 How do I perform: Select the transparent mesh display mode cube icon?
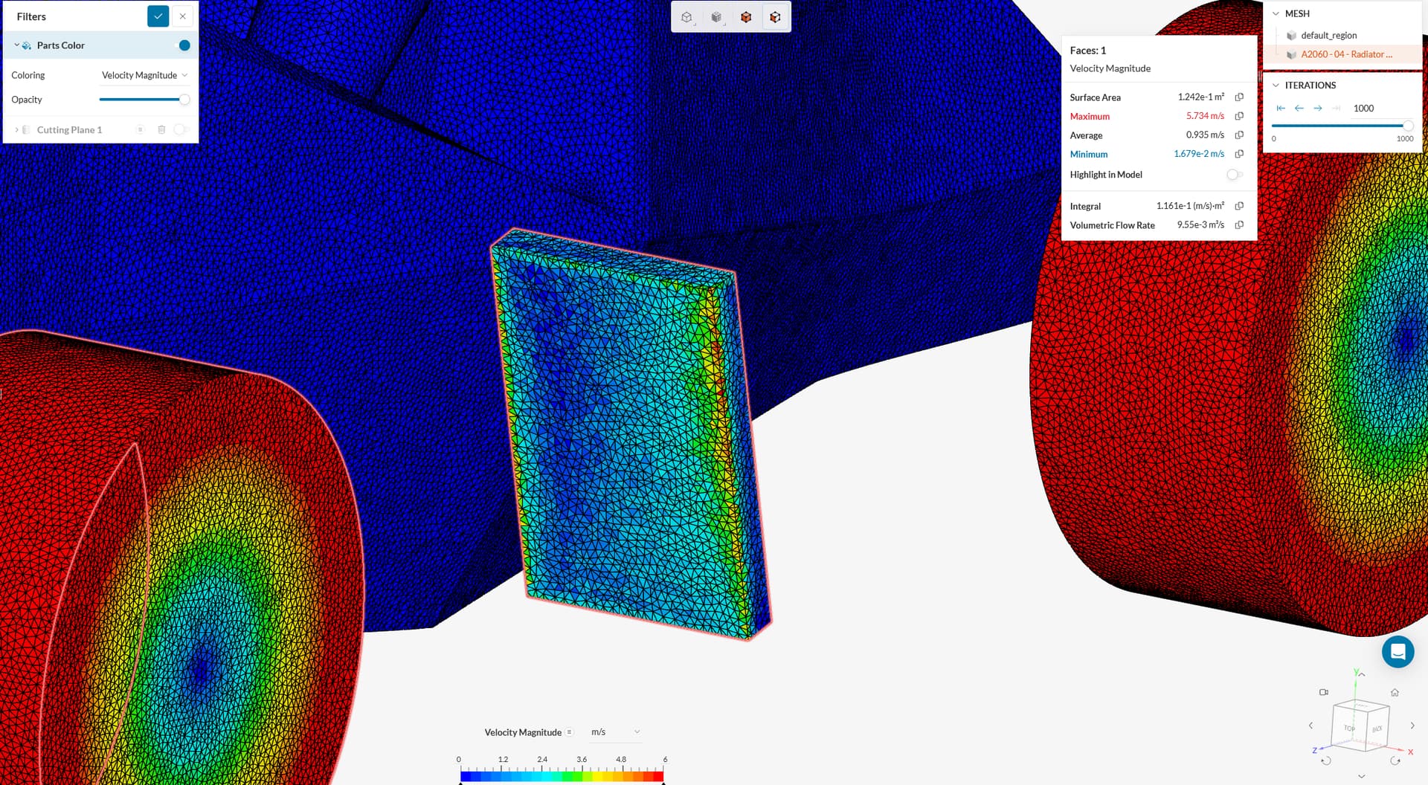pos(776,16)
